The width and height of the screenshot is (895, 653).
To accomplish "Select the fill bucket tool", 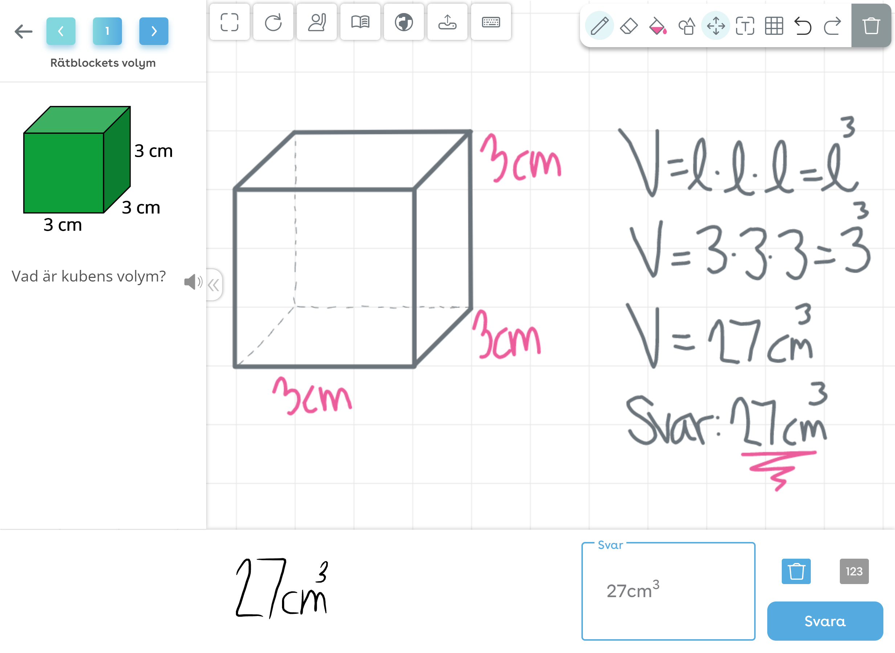I will click(x=658, y=26).
